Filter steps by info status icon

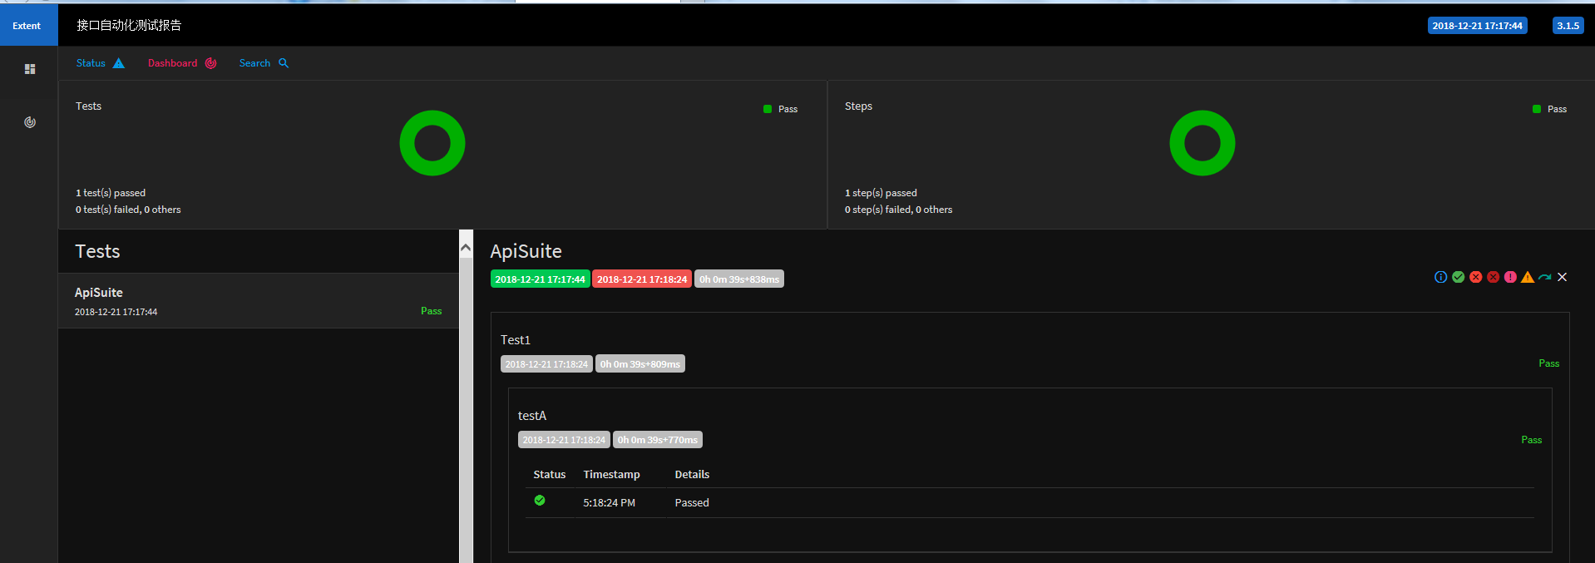click(x=1440, y=277)
